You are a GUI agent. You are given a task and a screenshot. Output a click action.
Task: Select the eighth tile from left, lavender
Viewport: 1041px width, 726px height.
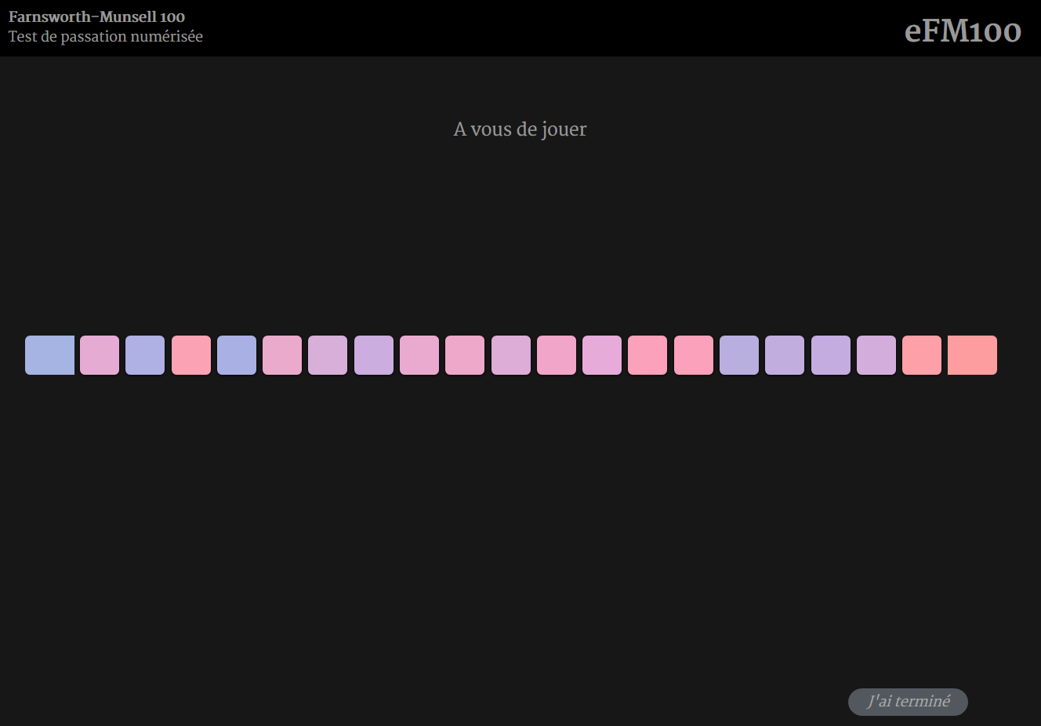tap(374, 355)
